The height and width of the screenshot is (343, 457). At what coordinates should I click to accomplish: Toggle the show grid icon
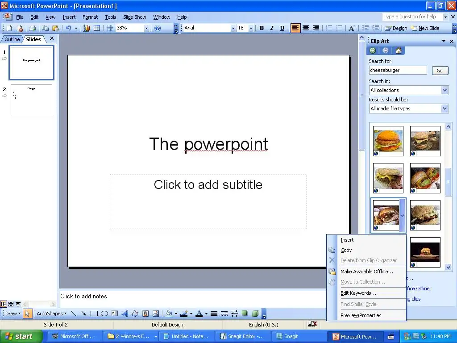[110, 28]
